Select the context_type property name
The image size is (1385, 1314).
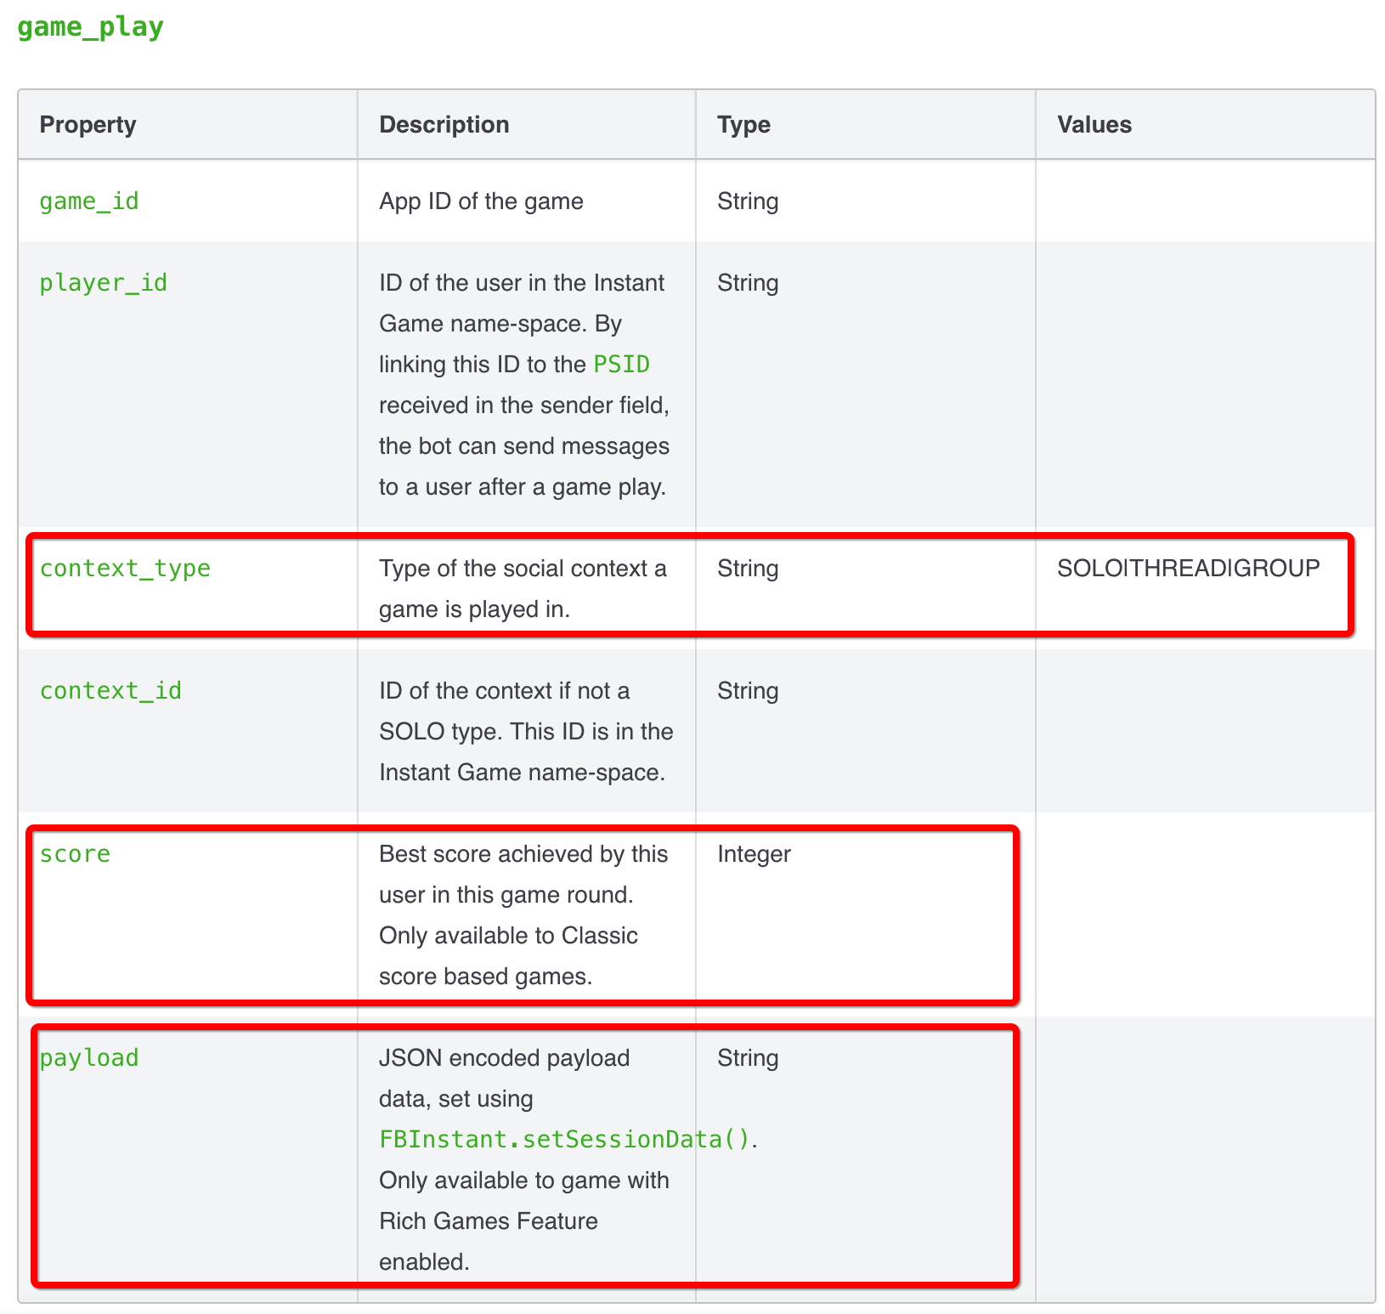click(x=125, y=569)
